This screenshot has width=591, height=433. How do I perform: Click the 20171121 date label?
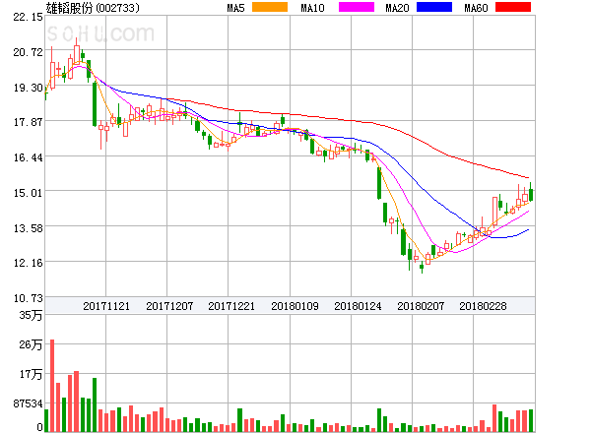click(x=106, y=306)
